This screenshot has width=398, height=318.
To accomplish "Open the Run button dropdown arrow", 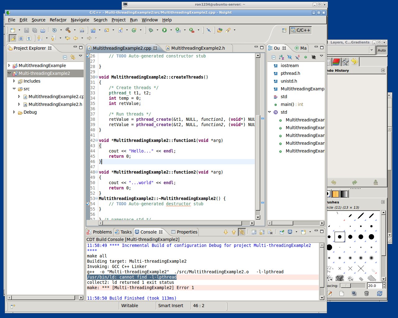I will (171, 30).
